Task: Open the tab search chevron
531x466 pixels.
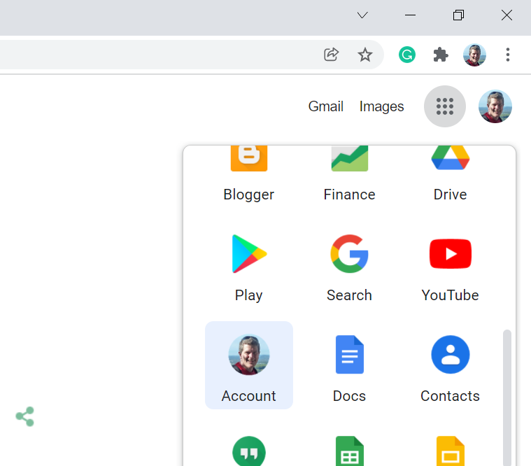Action: pos(362,15)
